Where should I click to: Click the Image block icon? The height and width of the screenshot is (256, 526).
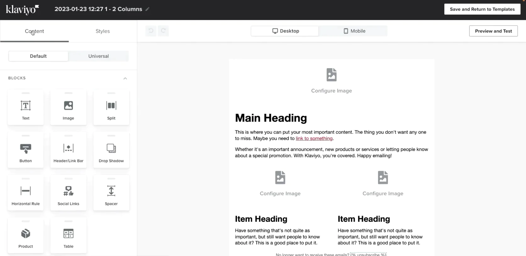(68, 106)
